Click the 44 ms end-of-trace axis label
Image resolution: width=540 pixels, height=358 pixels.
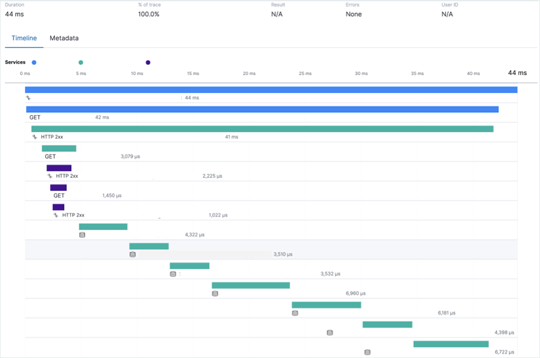(517, 73)
